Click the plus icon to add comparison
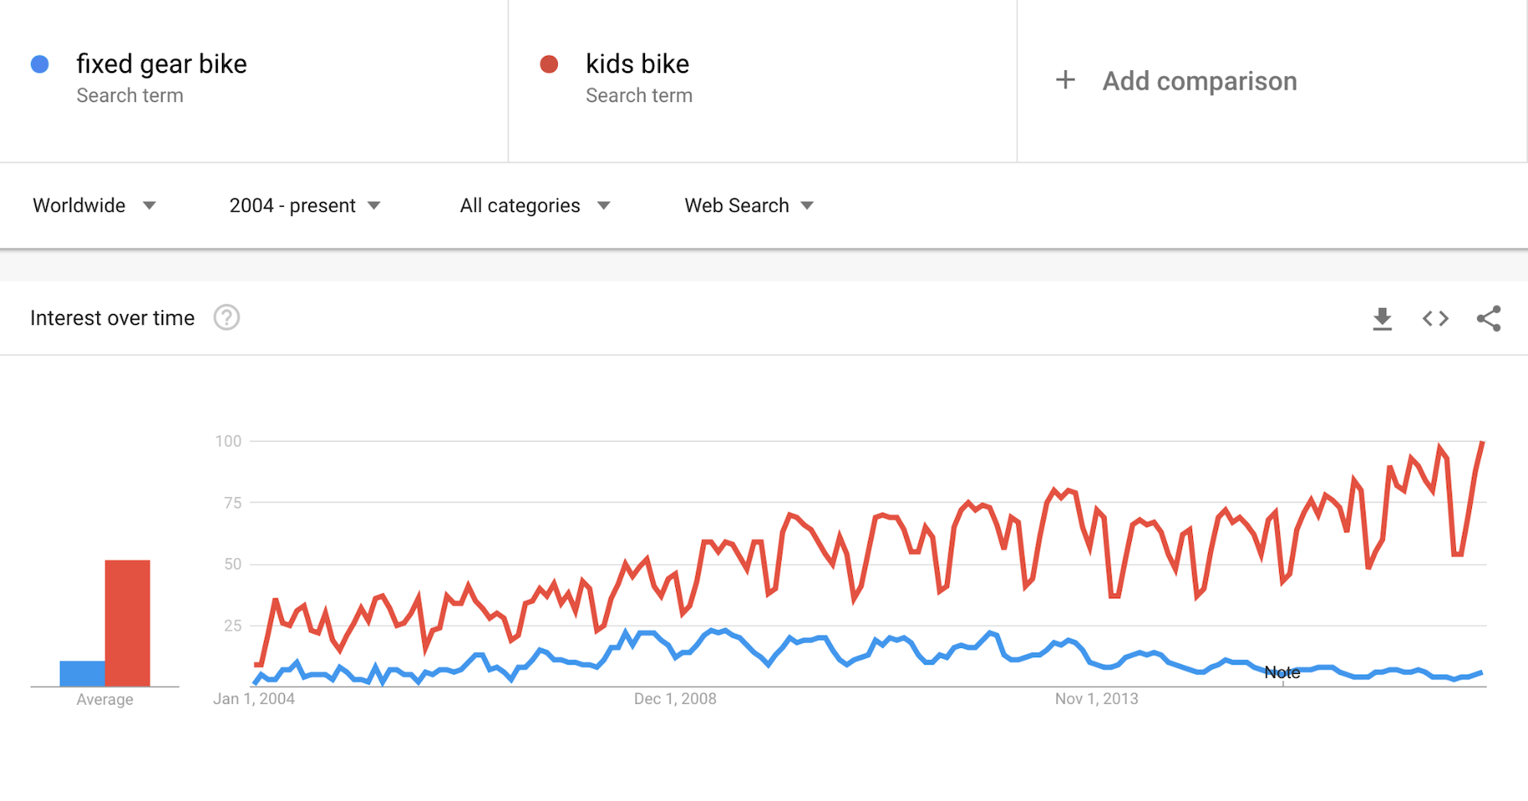 click(x=1066, y=80)
